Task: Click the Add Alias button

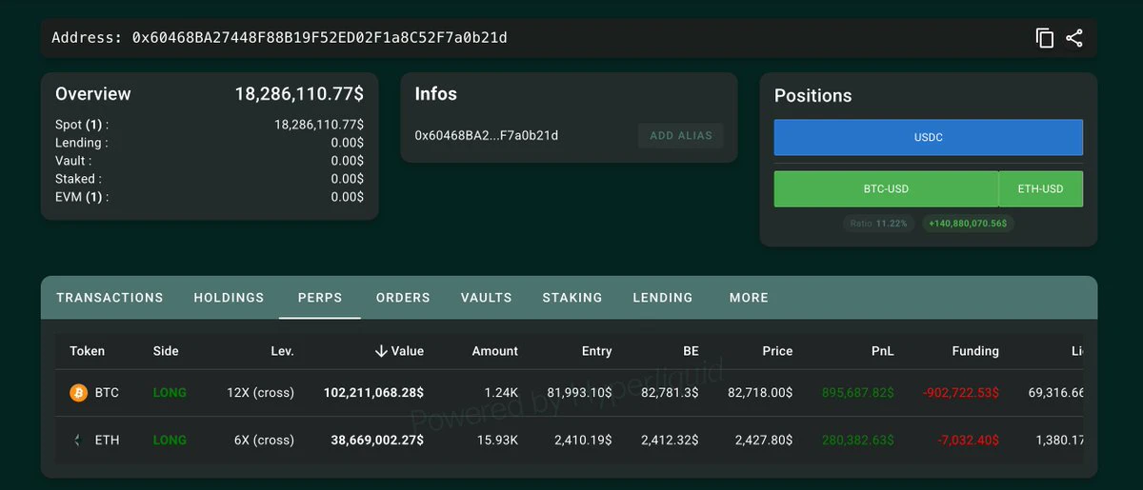Action: tap(681, 135)
